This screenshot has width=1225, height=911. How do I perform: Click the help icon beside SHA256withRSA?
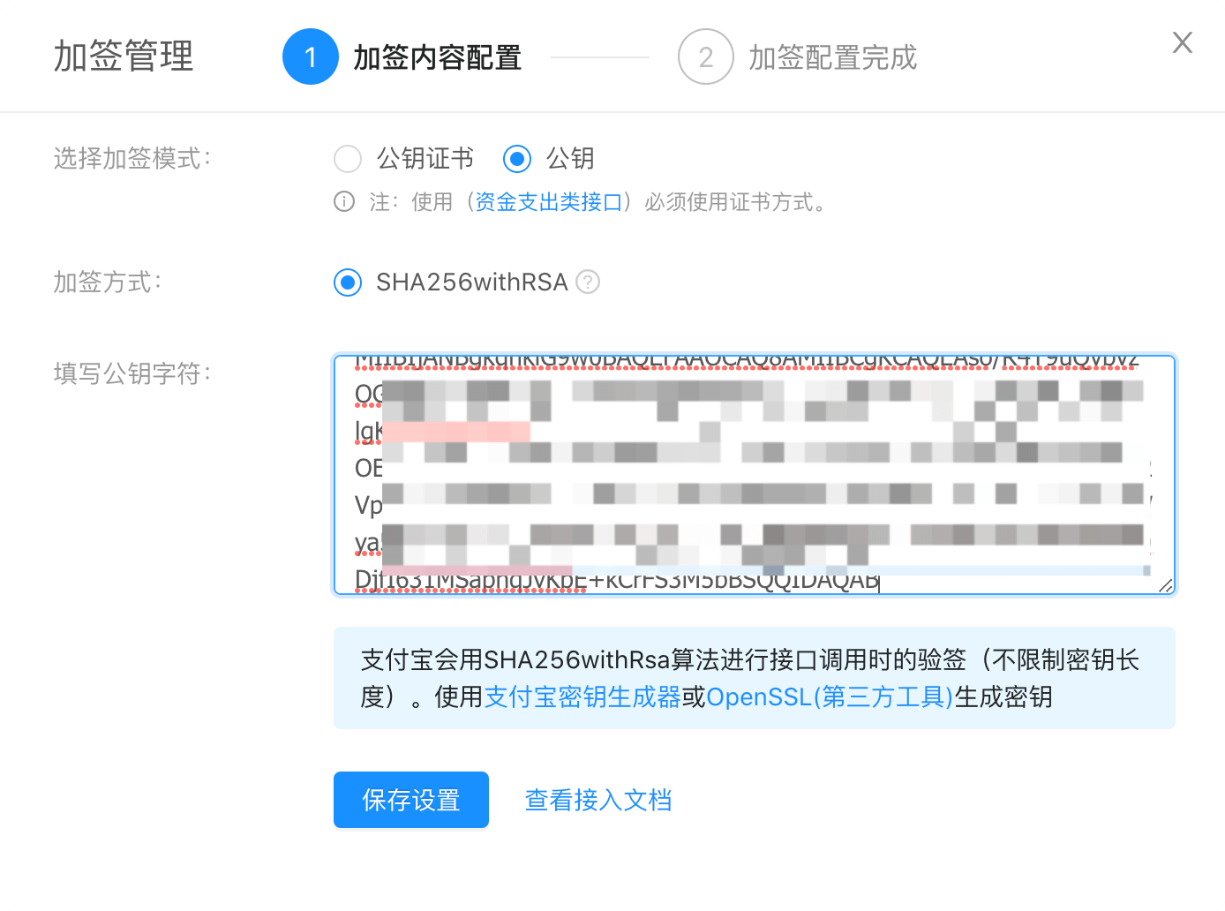click(x=588, y=282)
